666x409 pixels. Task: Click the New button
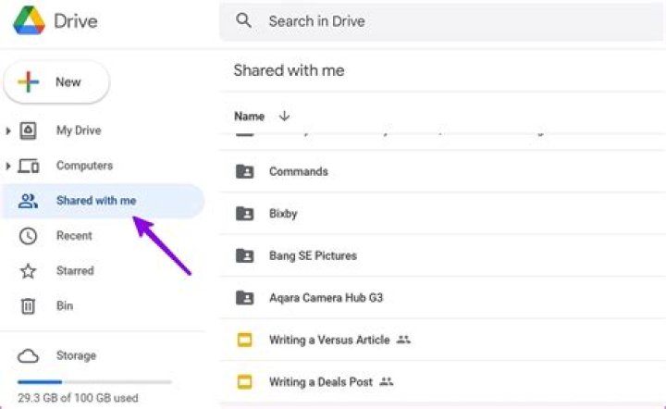pyautogui.click(x=56, y=82)
